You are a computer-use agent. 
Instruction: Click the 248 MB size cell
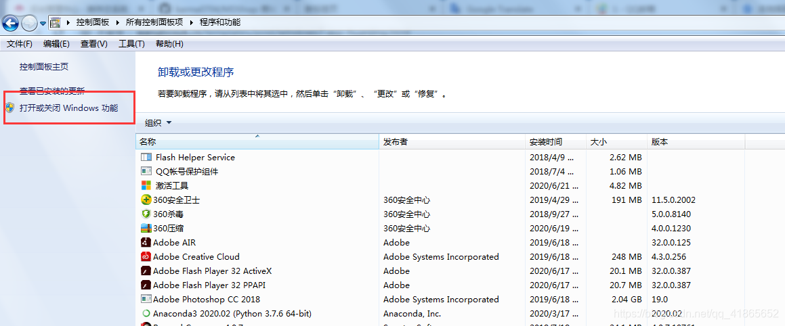627,256
